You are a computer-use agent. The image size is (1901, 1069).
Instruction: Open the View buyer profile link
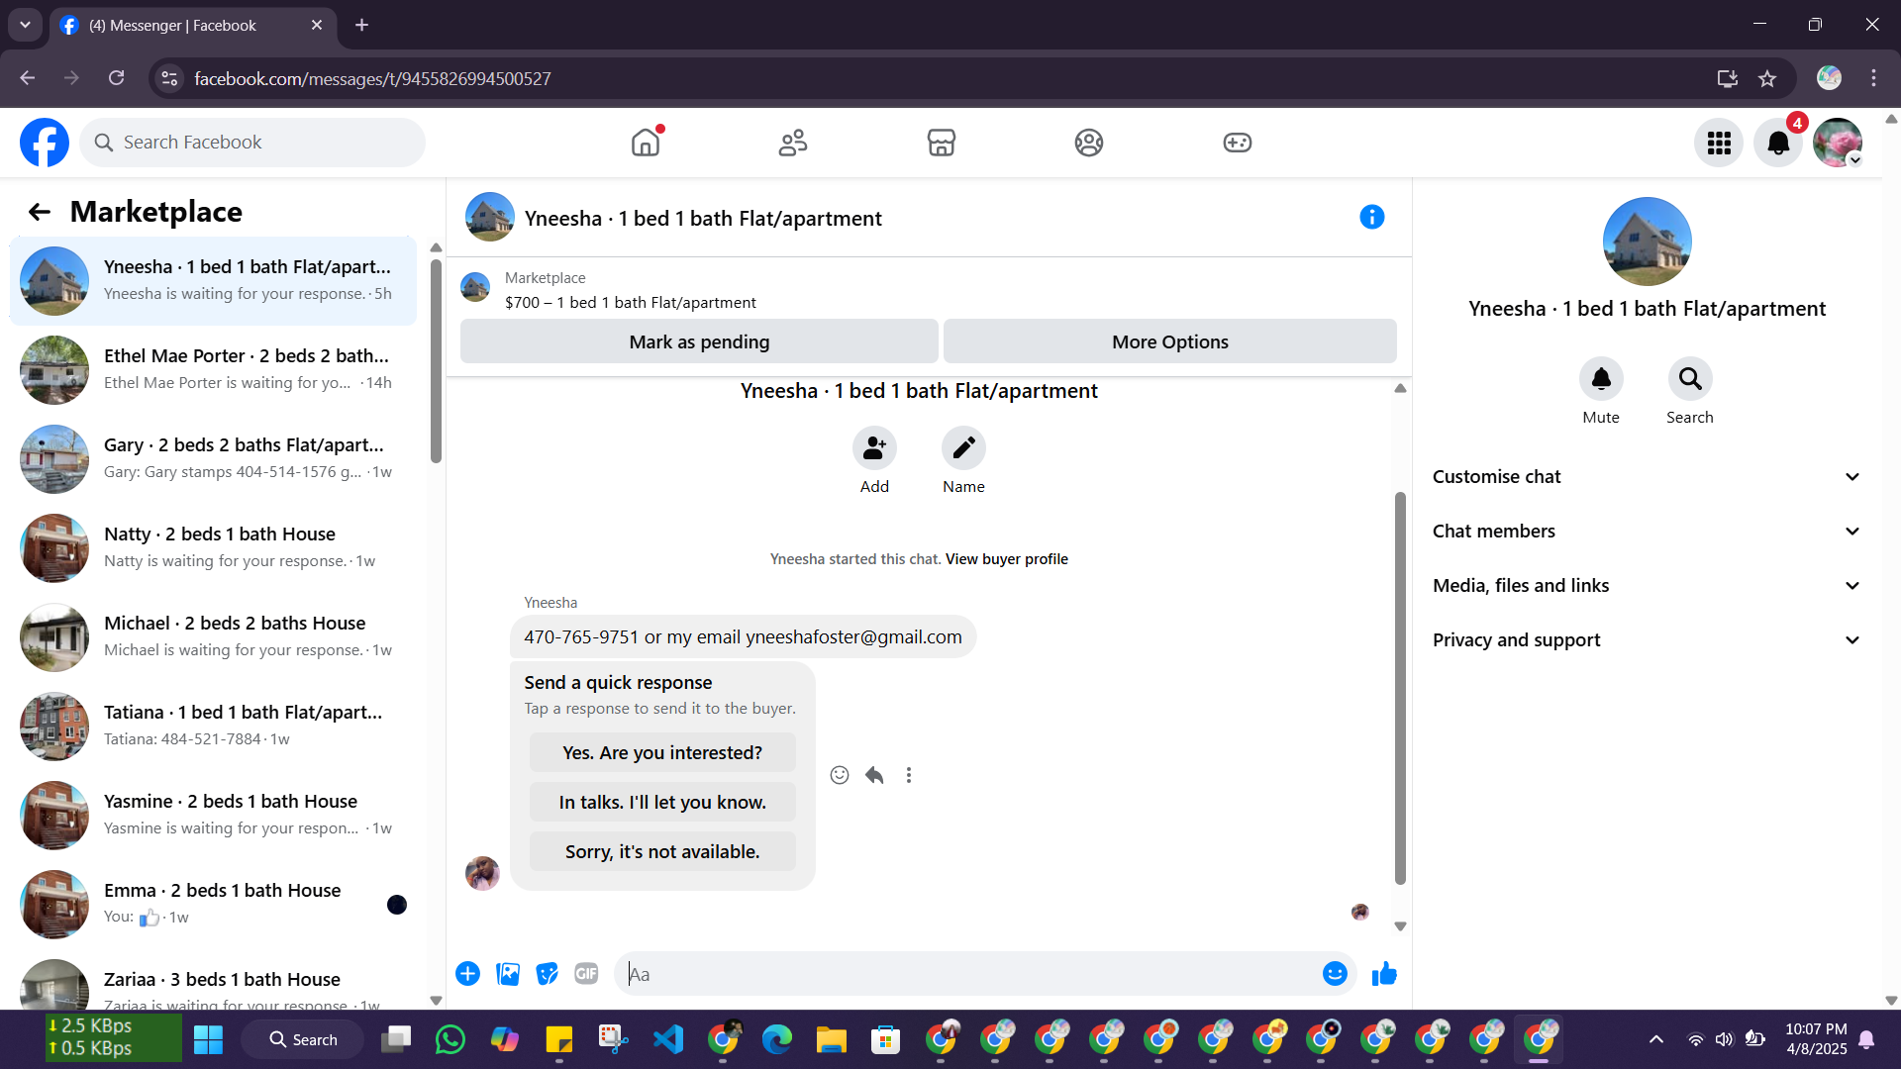(x=1006, y=559)
